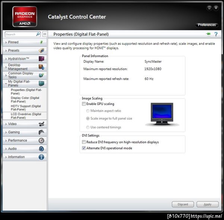Screen dimensions: 224x220
Task: Expand the Gaming section
Action: 25,132
